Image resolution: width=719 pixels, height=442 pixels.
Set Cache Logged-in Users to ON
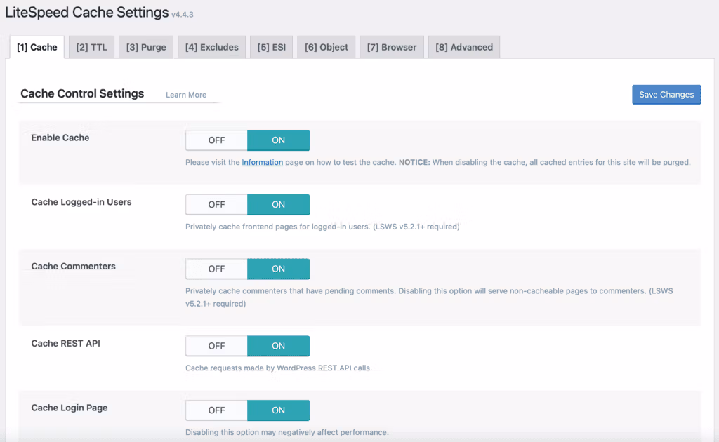278,204
